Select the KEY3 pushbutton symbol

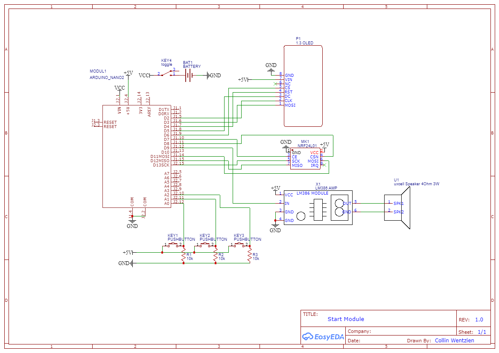pyautogui.click(x=239, y=245)
